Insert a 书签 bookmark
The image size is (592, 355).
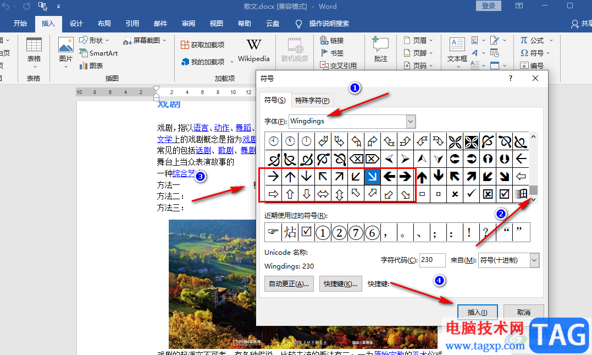point(332,53)
